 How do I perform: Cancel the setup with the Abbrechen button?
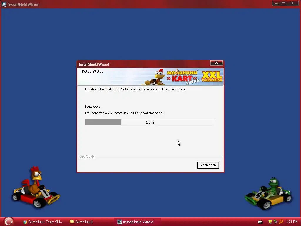208,165
